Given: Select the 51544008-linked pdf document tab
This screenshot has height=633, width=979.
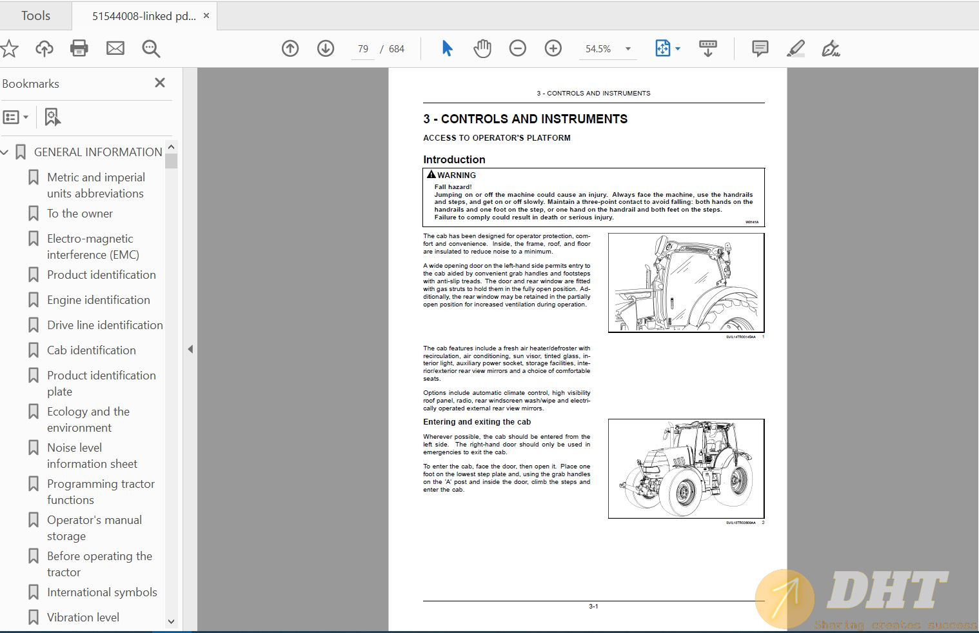Looking at the screenshot, I should [143, 16].
